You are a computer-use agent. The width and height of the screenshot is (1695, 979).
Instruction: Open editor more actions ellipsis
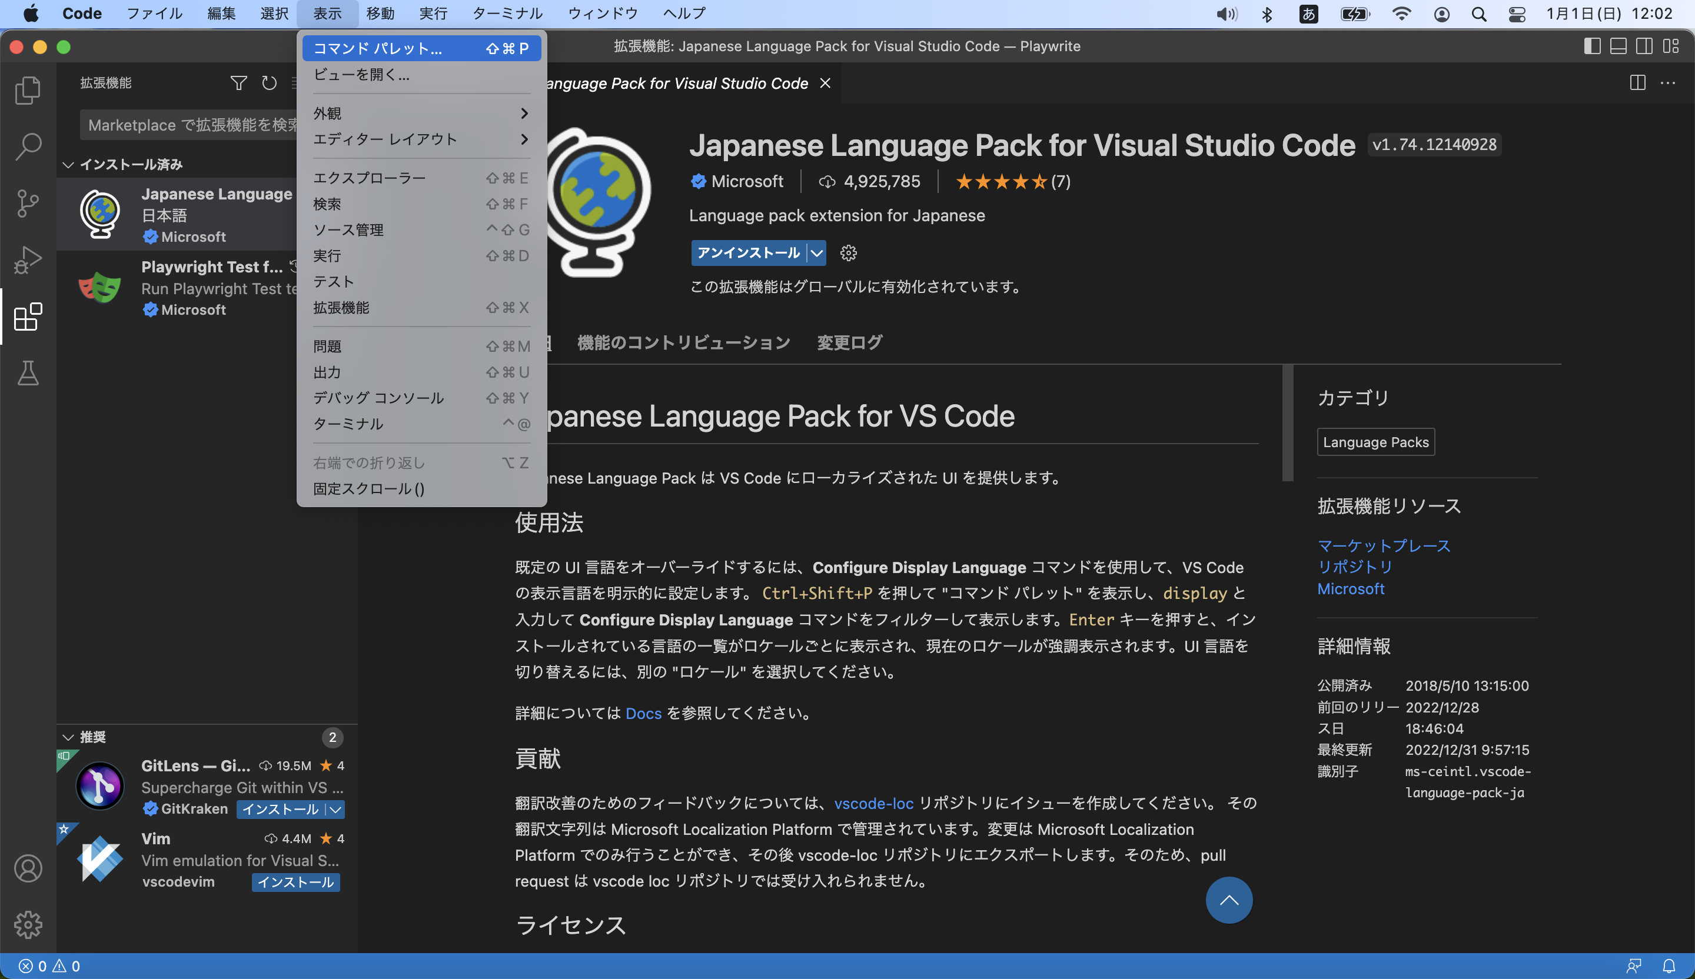point(1668,83)
